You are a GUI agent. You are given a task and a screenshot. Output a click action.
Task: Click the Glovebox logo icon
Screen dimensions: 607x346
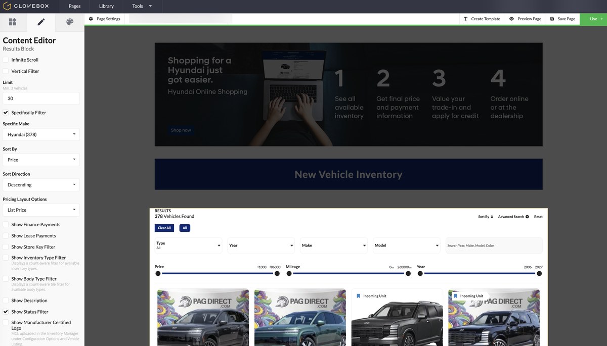pyautogui.click(x=7, y=6)
